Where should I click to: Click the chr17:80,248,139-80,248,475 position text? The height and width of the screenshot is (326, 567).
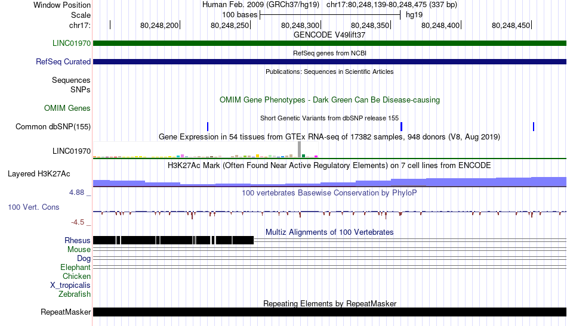pos(392,5)
